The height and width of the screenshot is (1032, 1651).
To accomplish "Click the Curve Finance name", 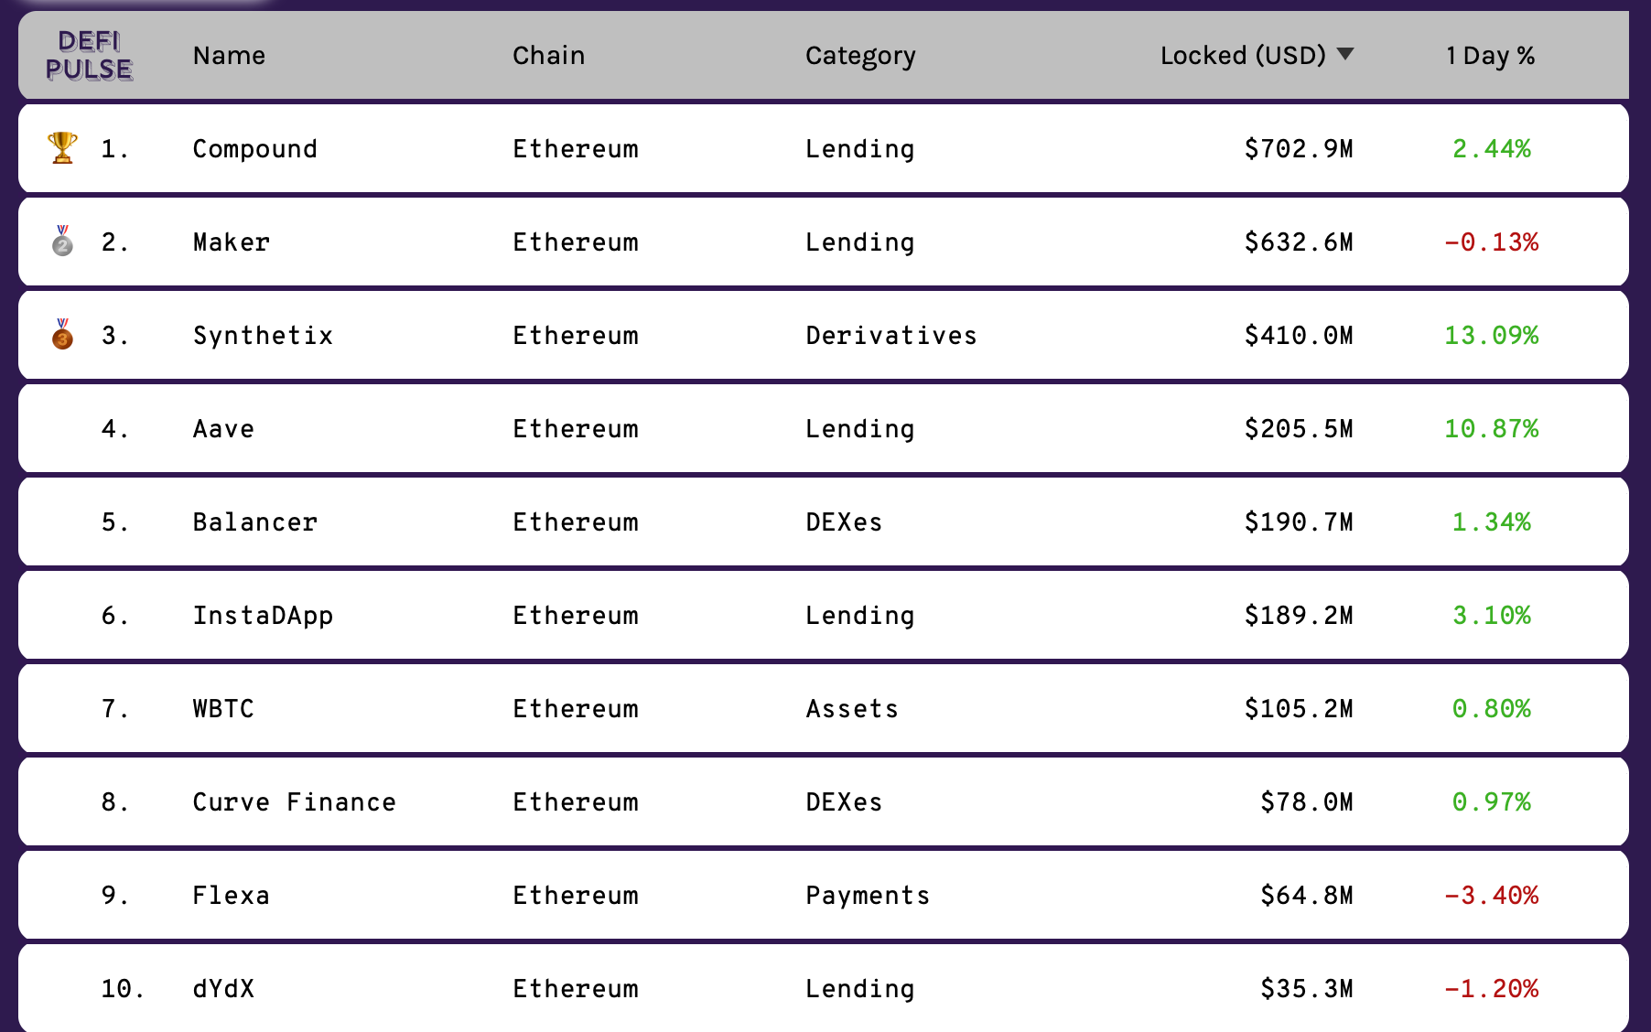I will coord(294,802).
